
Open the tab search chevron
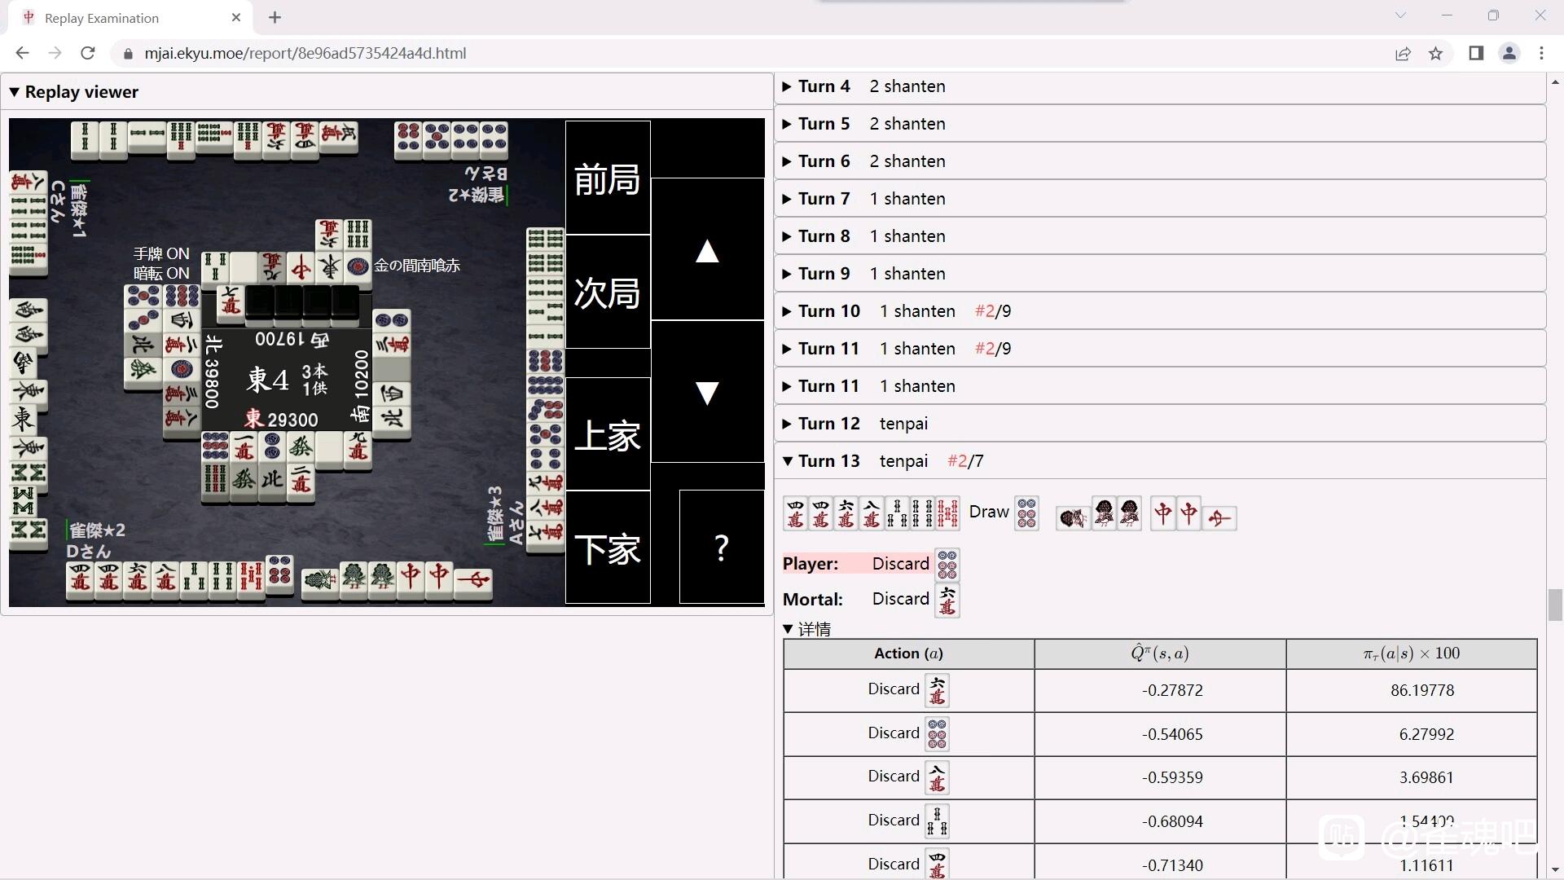[1400, 15]
